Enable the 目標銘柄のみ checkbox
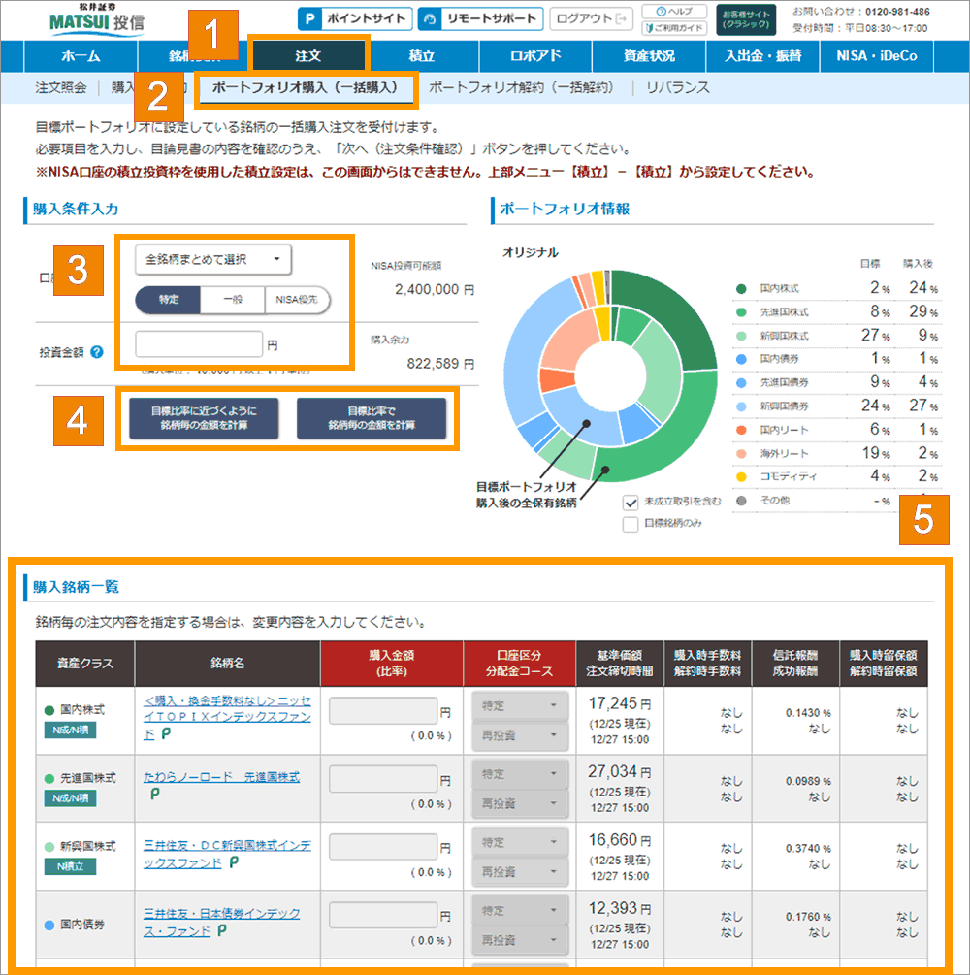 click(630, 524)
